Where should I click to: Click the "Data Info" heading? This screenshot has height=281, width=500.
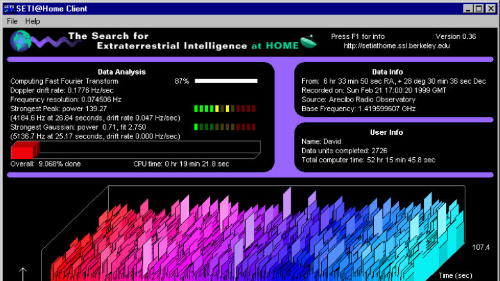coord(387,72)
